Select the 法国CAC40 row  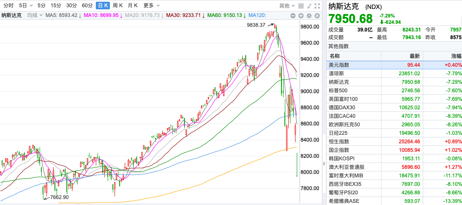pyautogui.click(x=395, y=116)
